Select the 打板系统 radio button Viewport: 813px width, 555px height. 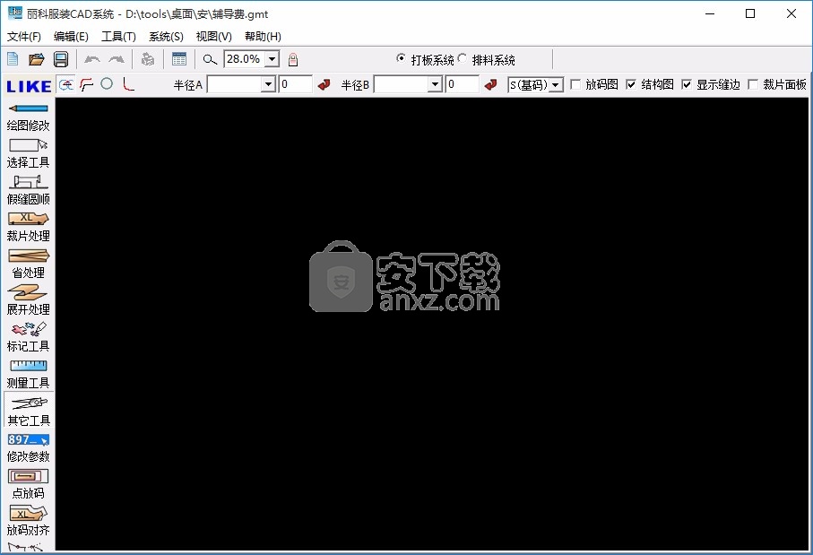pyautogui.click(x=401, y=58)
